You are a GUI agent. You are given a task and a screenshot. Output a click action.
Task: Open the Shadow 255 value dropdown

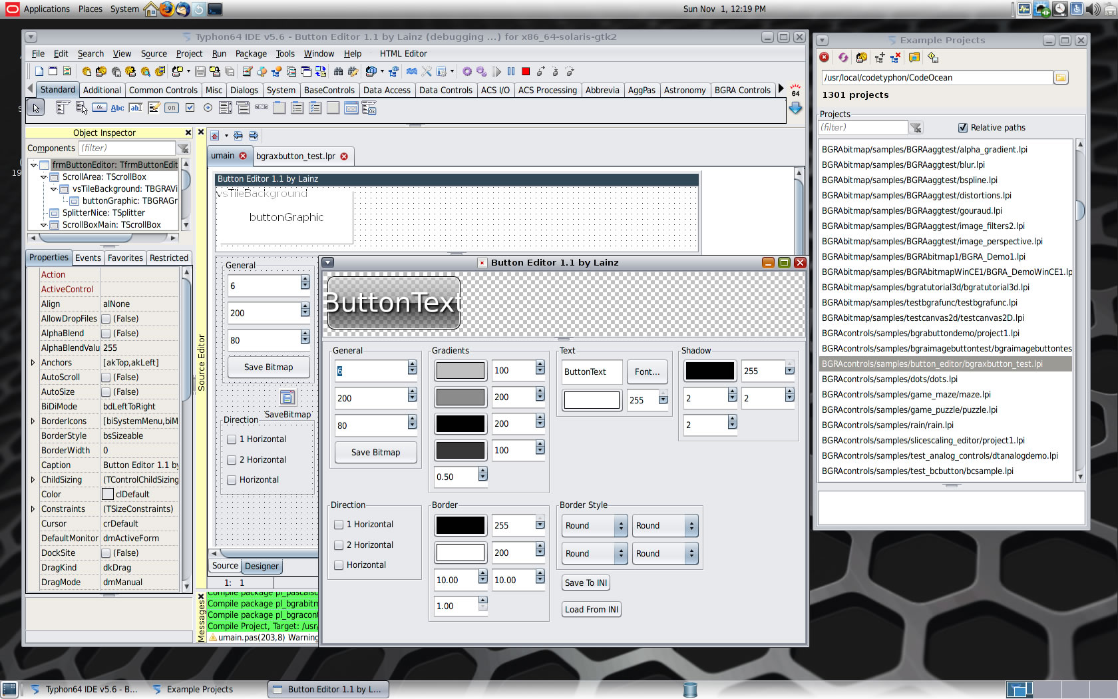point(789,371)
